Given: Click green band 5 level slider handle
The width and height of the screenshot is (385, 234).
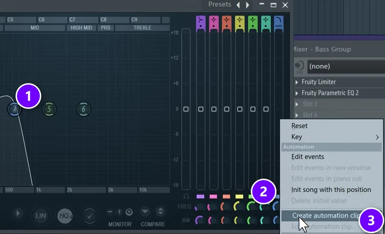Looking at the screenshot, I should (253, 109).
